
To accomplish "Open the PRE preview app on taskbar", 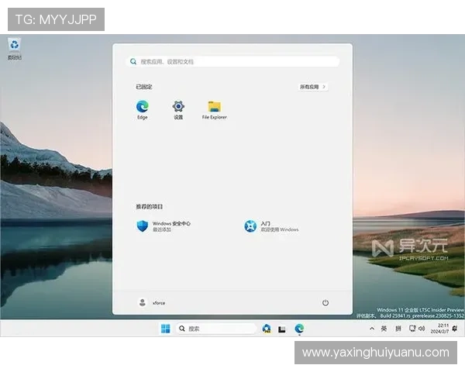I will coord(267,329).
